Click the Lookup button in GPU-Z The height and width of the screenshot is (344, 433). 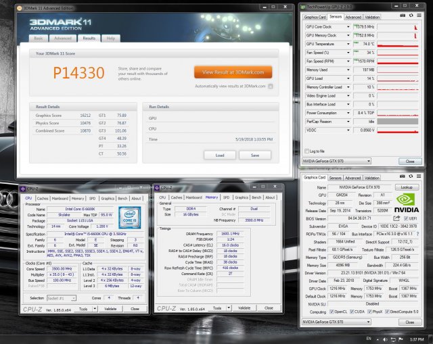[x=406, y=187]
